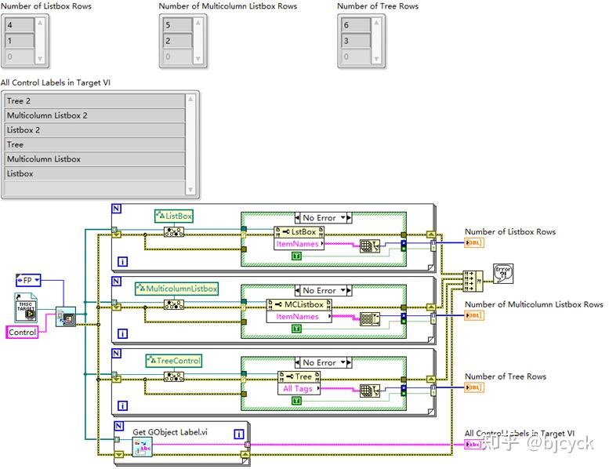This screenshot has width=609, height=469.
Task: Select the ItemNames property of MCListbox node
Action: (299, 317)
